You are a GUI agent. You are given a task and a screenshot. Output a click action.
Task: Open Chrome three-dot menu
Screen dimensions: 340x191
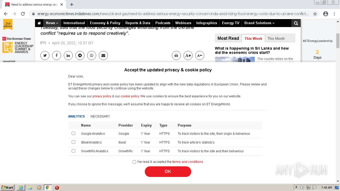tap(334, 14)
